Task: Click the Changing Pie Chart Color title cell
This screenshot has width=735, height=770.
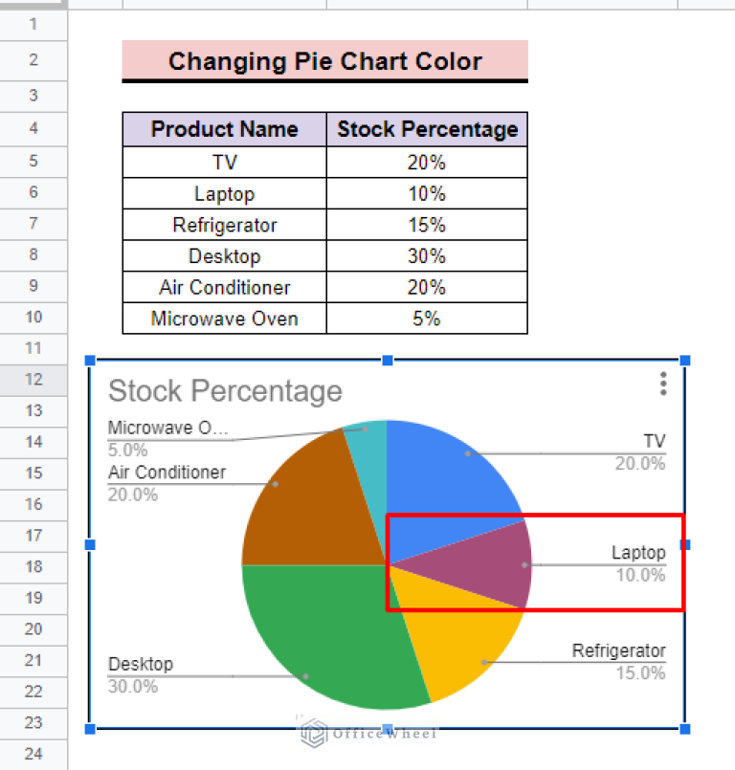Action: [324, 61]
